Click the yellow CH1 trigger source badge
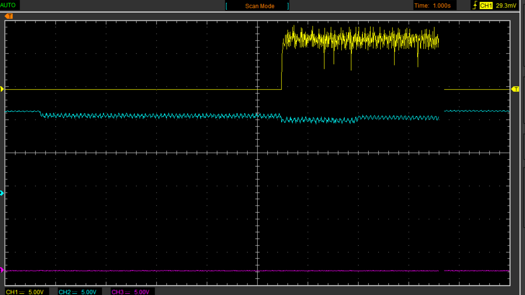 tap(486, 6)
